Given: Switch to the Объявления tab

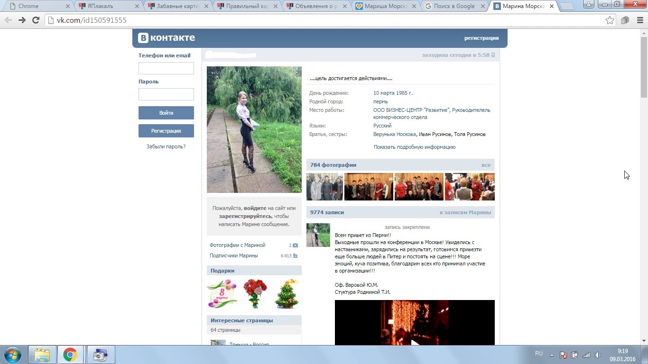Looking at the screenshot, I should 315,7.
